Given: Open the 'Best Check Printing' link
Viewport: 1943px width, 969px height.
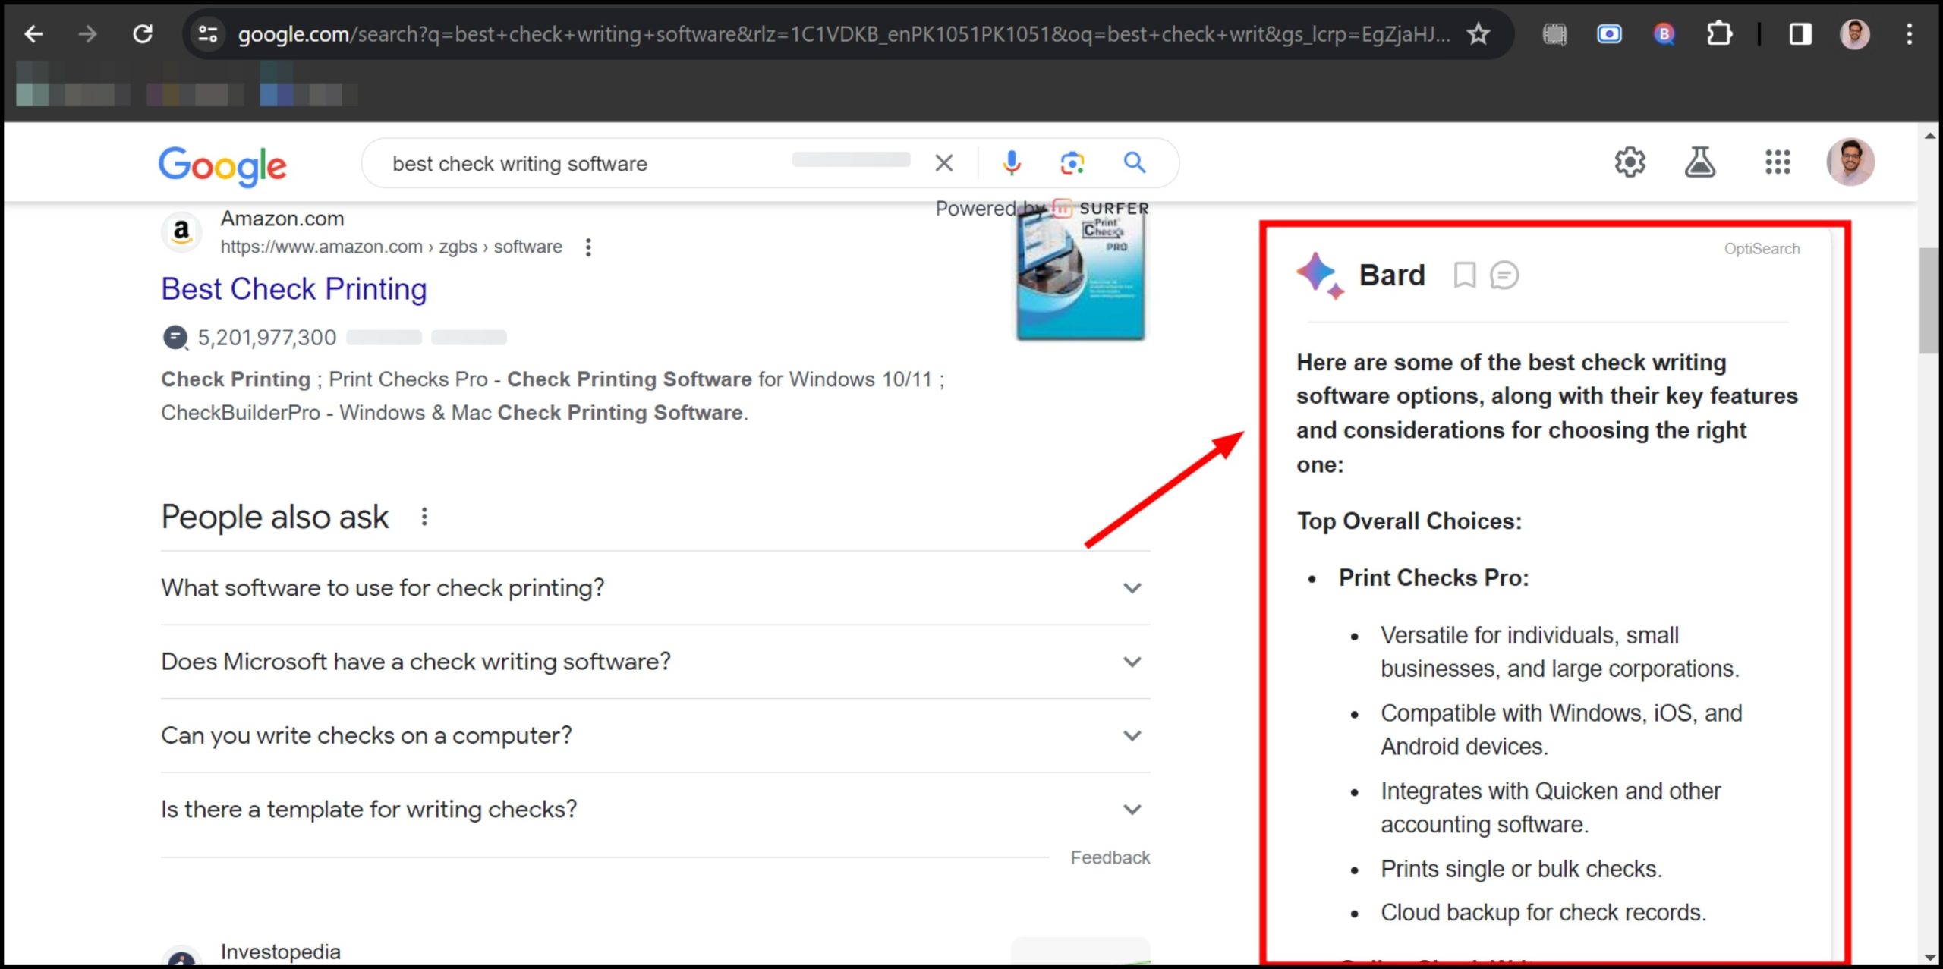Looking at the screenshot, I should click(x=294, y=289).
